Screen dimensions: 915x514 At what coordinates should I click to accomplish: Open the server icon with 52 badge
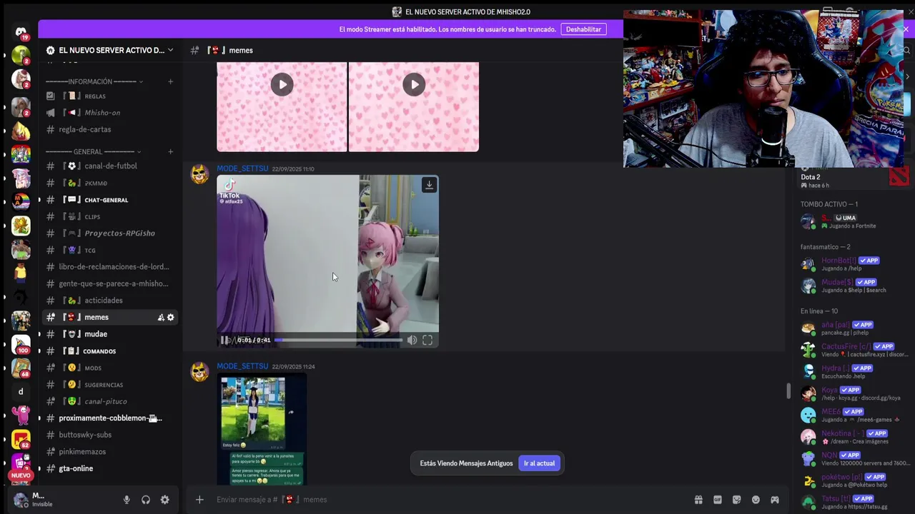click(x=21, y=439)
